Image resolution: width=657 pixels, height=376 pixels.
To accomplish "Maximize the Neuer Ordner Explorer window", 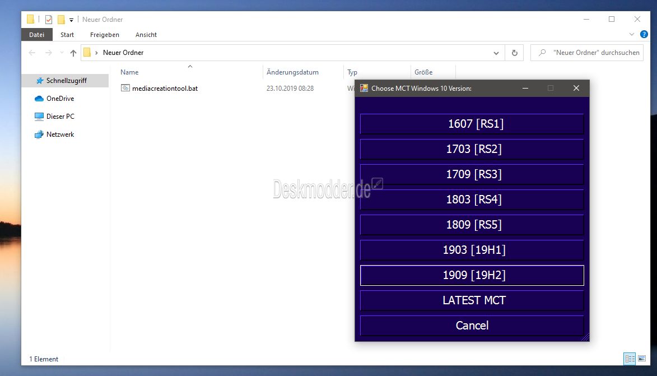I will (612, 19).
